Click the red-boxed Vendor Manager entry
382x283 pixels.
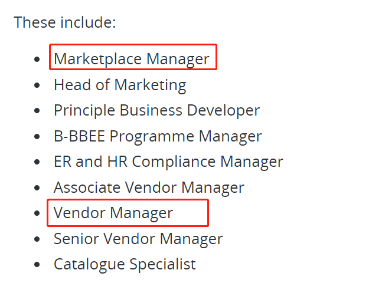(x=113, y=213)
